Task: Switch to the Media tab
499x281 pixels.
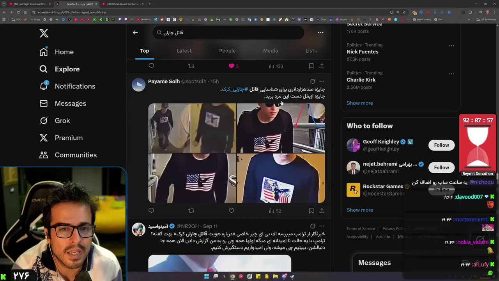Action: click(x=271, y=51)
